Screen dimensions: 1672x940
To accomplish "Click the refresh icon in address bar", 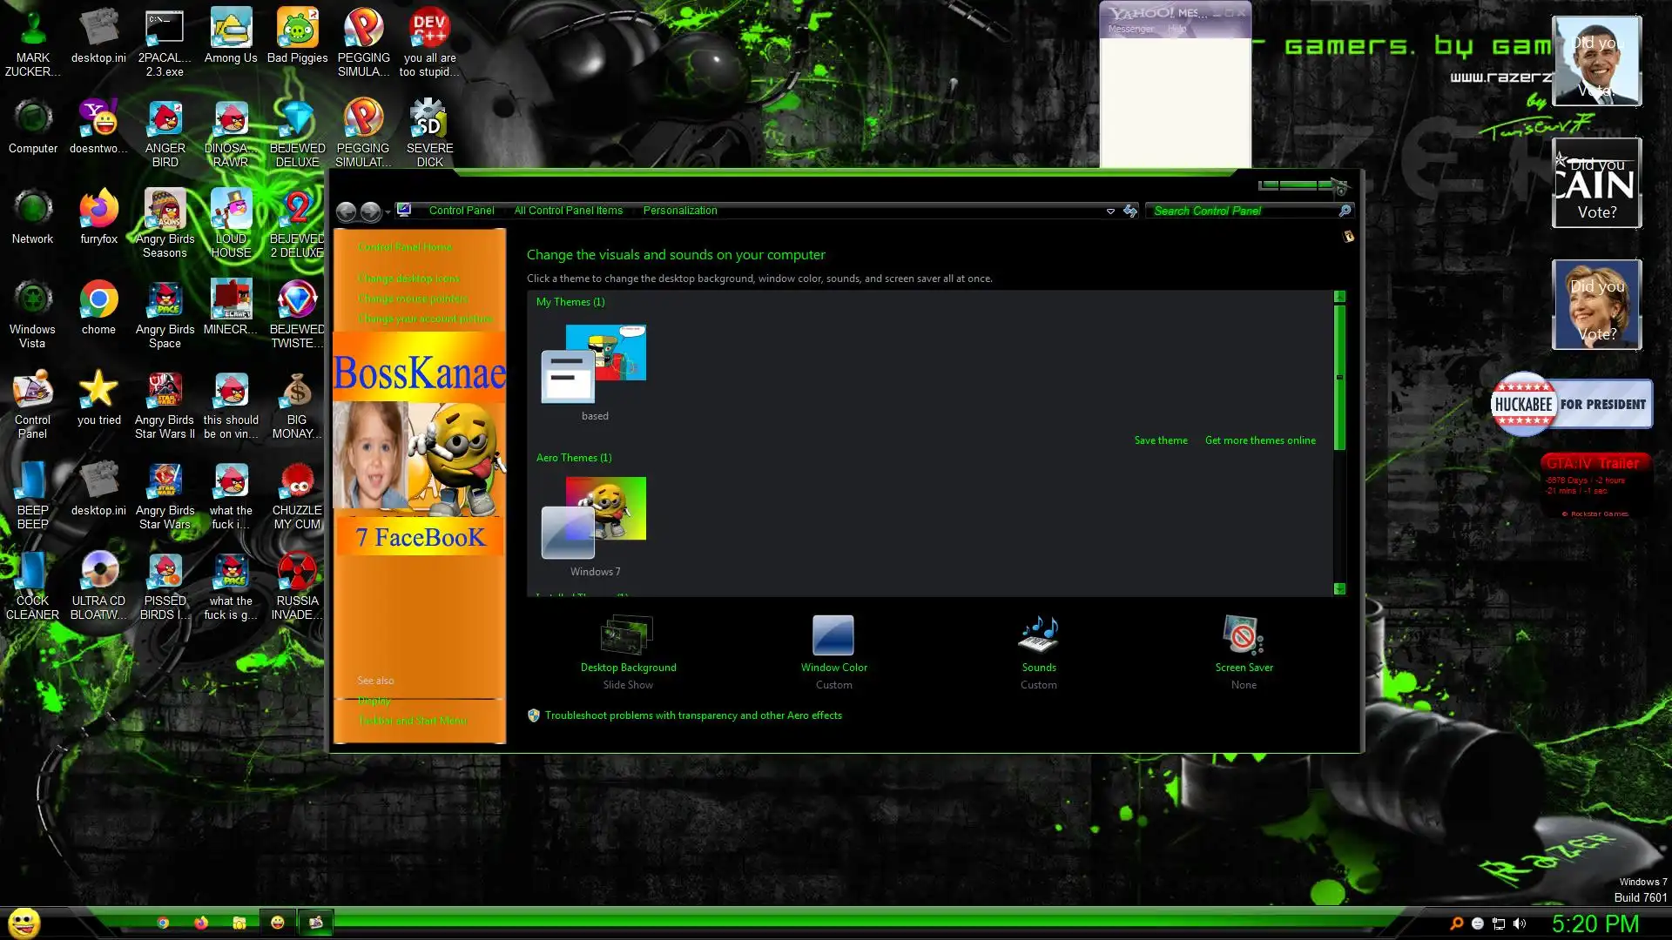I will point(1130,211).
